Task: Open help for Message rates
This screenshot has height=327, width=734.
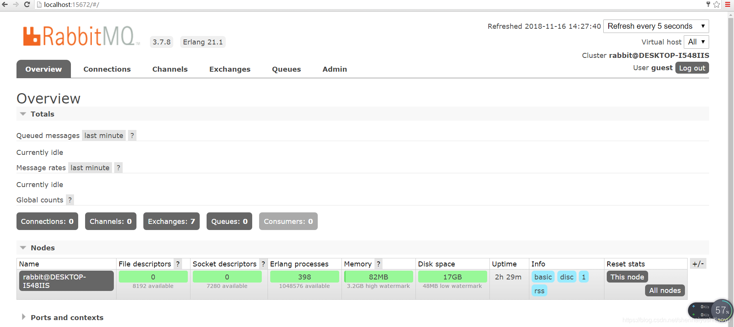Action: [118, 168]
